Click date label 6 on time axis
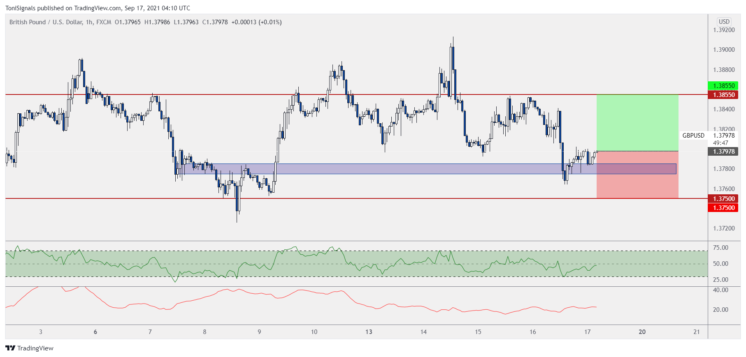The image size is (746, 357). tap(95, 332)
